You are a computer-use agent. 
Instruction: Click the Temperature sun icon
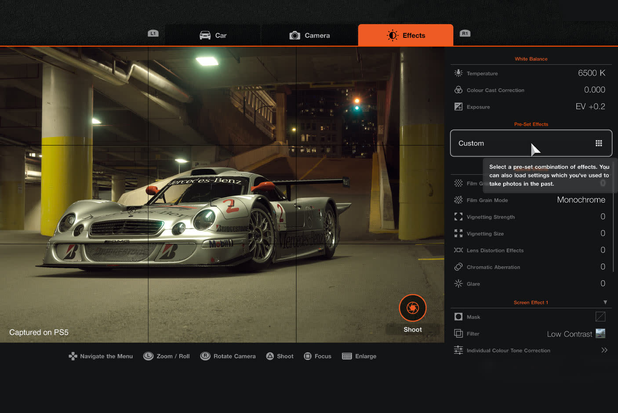tap(458, 73)
